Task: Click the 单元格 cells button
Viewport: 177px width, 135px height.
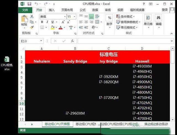Action: 148,22
